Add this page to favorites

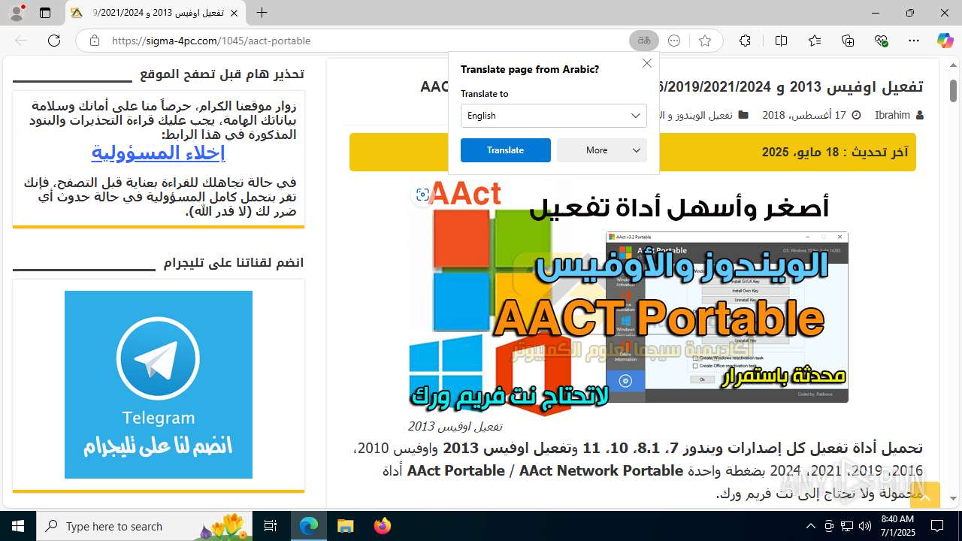704,41
